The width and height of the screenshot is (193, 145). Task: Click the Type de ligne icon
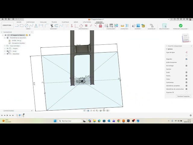(186, 52)
